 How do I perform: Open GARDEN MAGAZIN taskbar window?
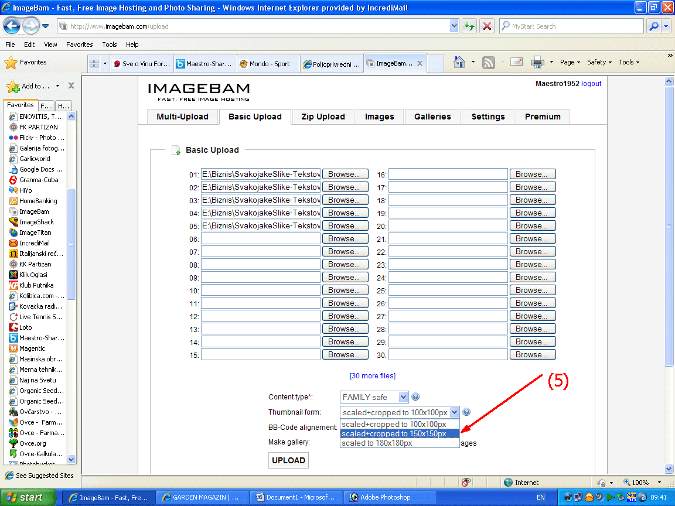click(x=203, y=497)
